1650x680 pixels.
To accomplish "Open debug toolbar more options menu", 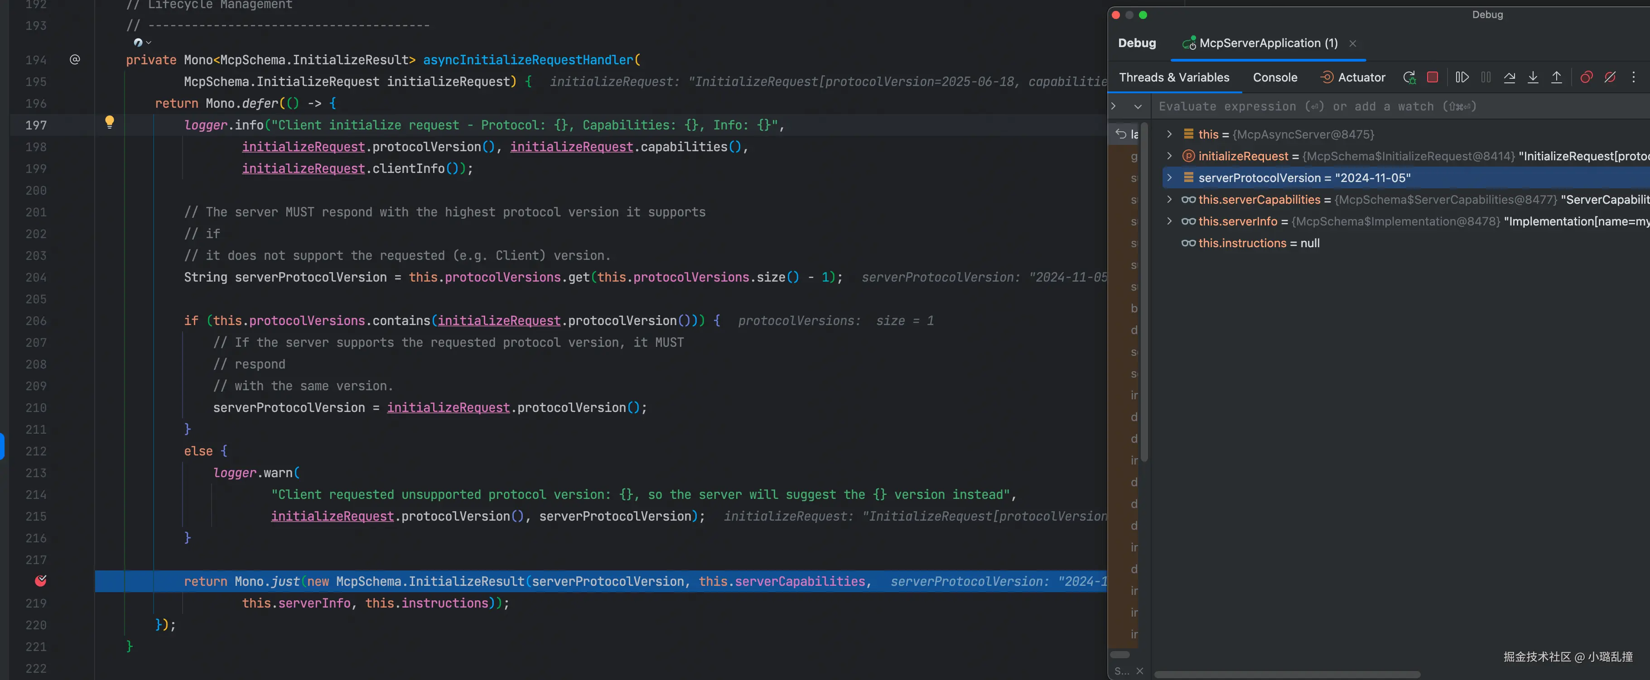I will point(1633,77).
